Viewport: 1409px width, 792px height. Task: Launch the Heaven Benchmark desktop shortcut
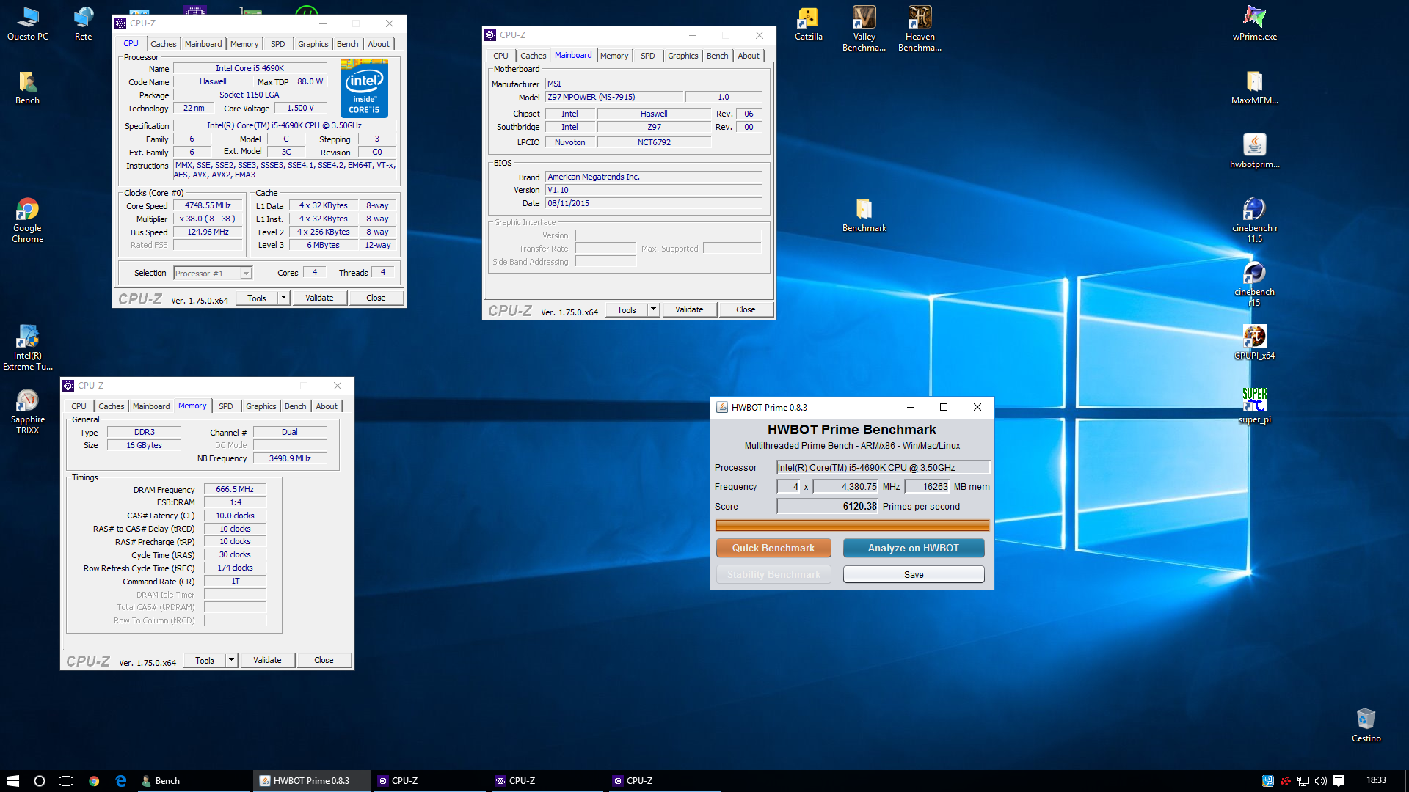tap(920, 29)
